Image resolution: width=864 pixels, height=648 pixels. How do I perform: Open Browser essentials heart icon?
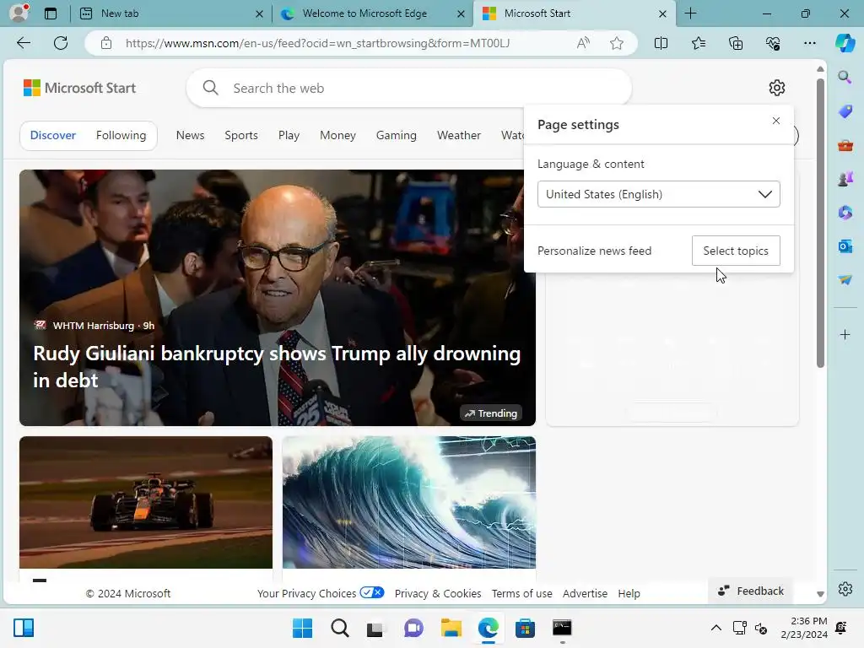773,43
